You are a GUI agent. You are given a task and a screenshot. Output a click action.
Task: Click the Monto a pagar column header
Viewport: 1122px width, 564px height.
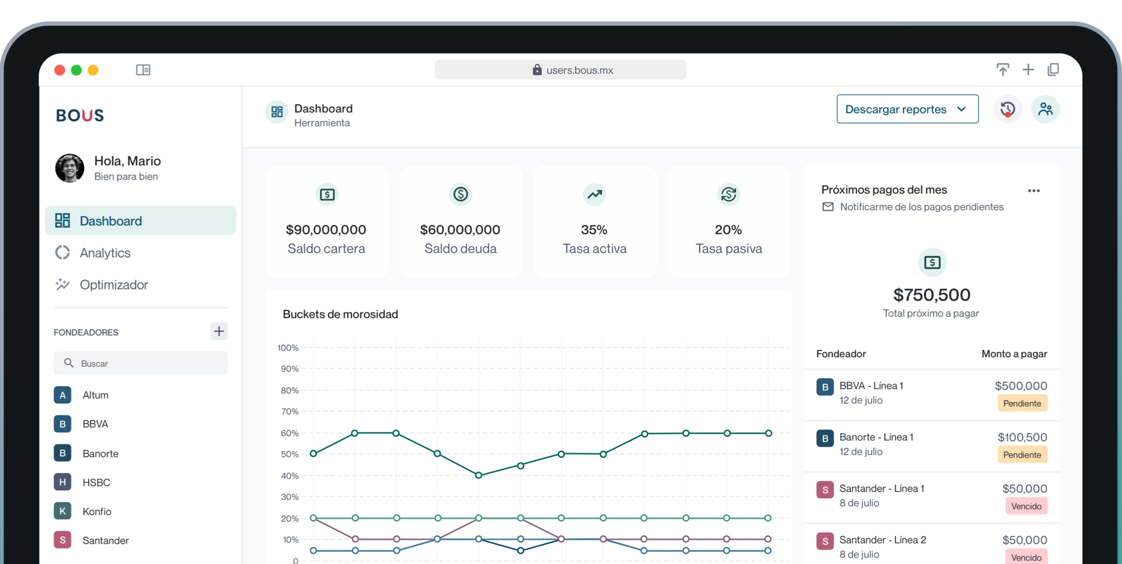[x=1014, y=354]
